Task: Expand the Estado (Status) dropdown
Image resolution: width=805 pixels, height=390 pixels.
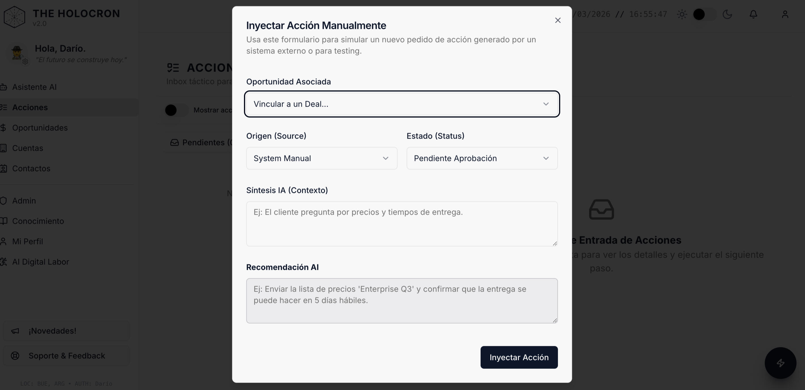Action: pos(482,158)
